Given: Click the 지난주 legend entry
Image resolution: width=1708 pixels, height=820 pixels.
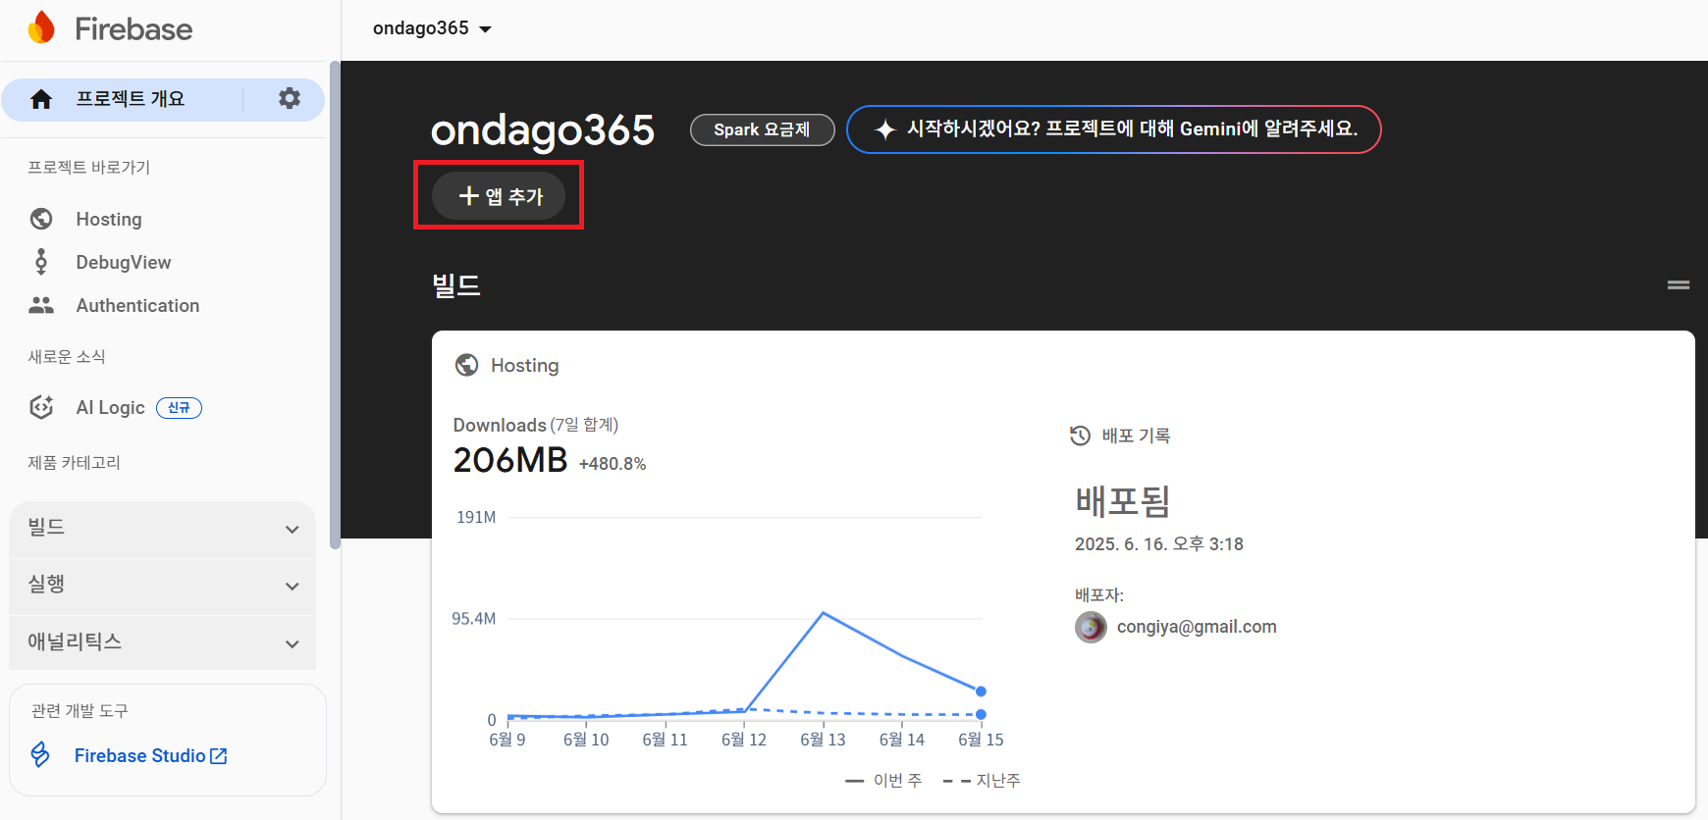Looking at the screenshot, I should click(x=982, y=781).
